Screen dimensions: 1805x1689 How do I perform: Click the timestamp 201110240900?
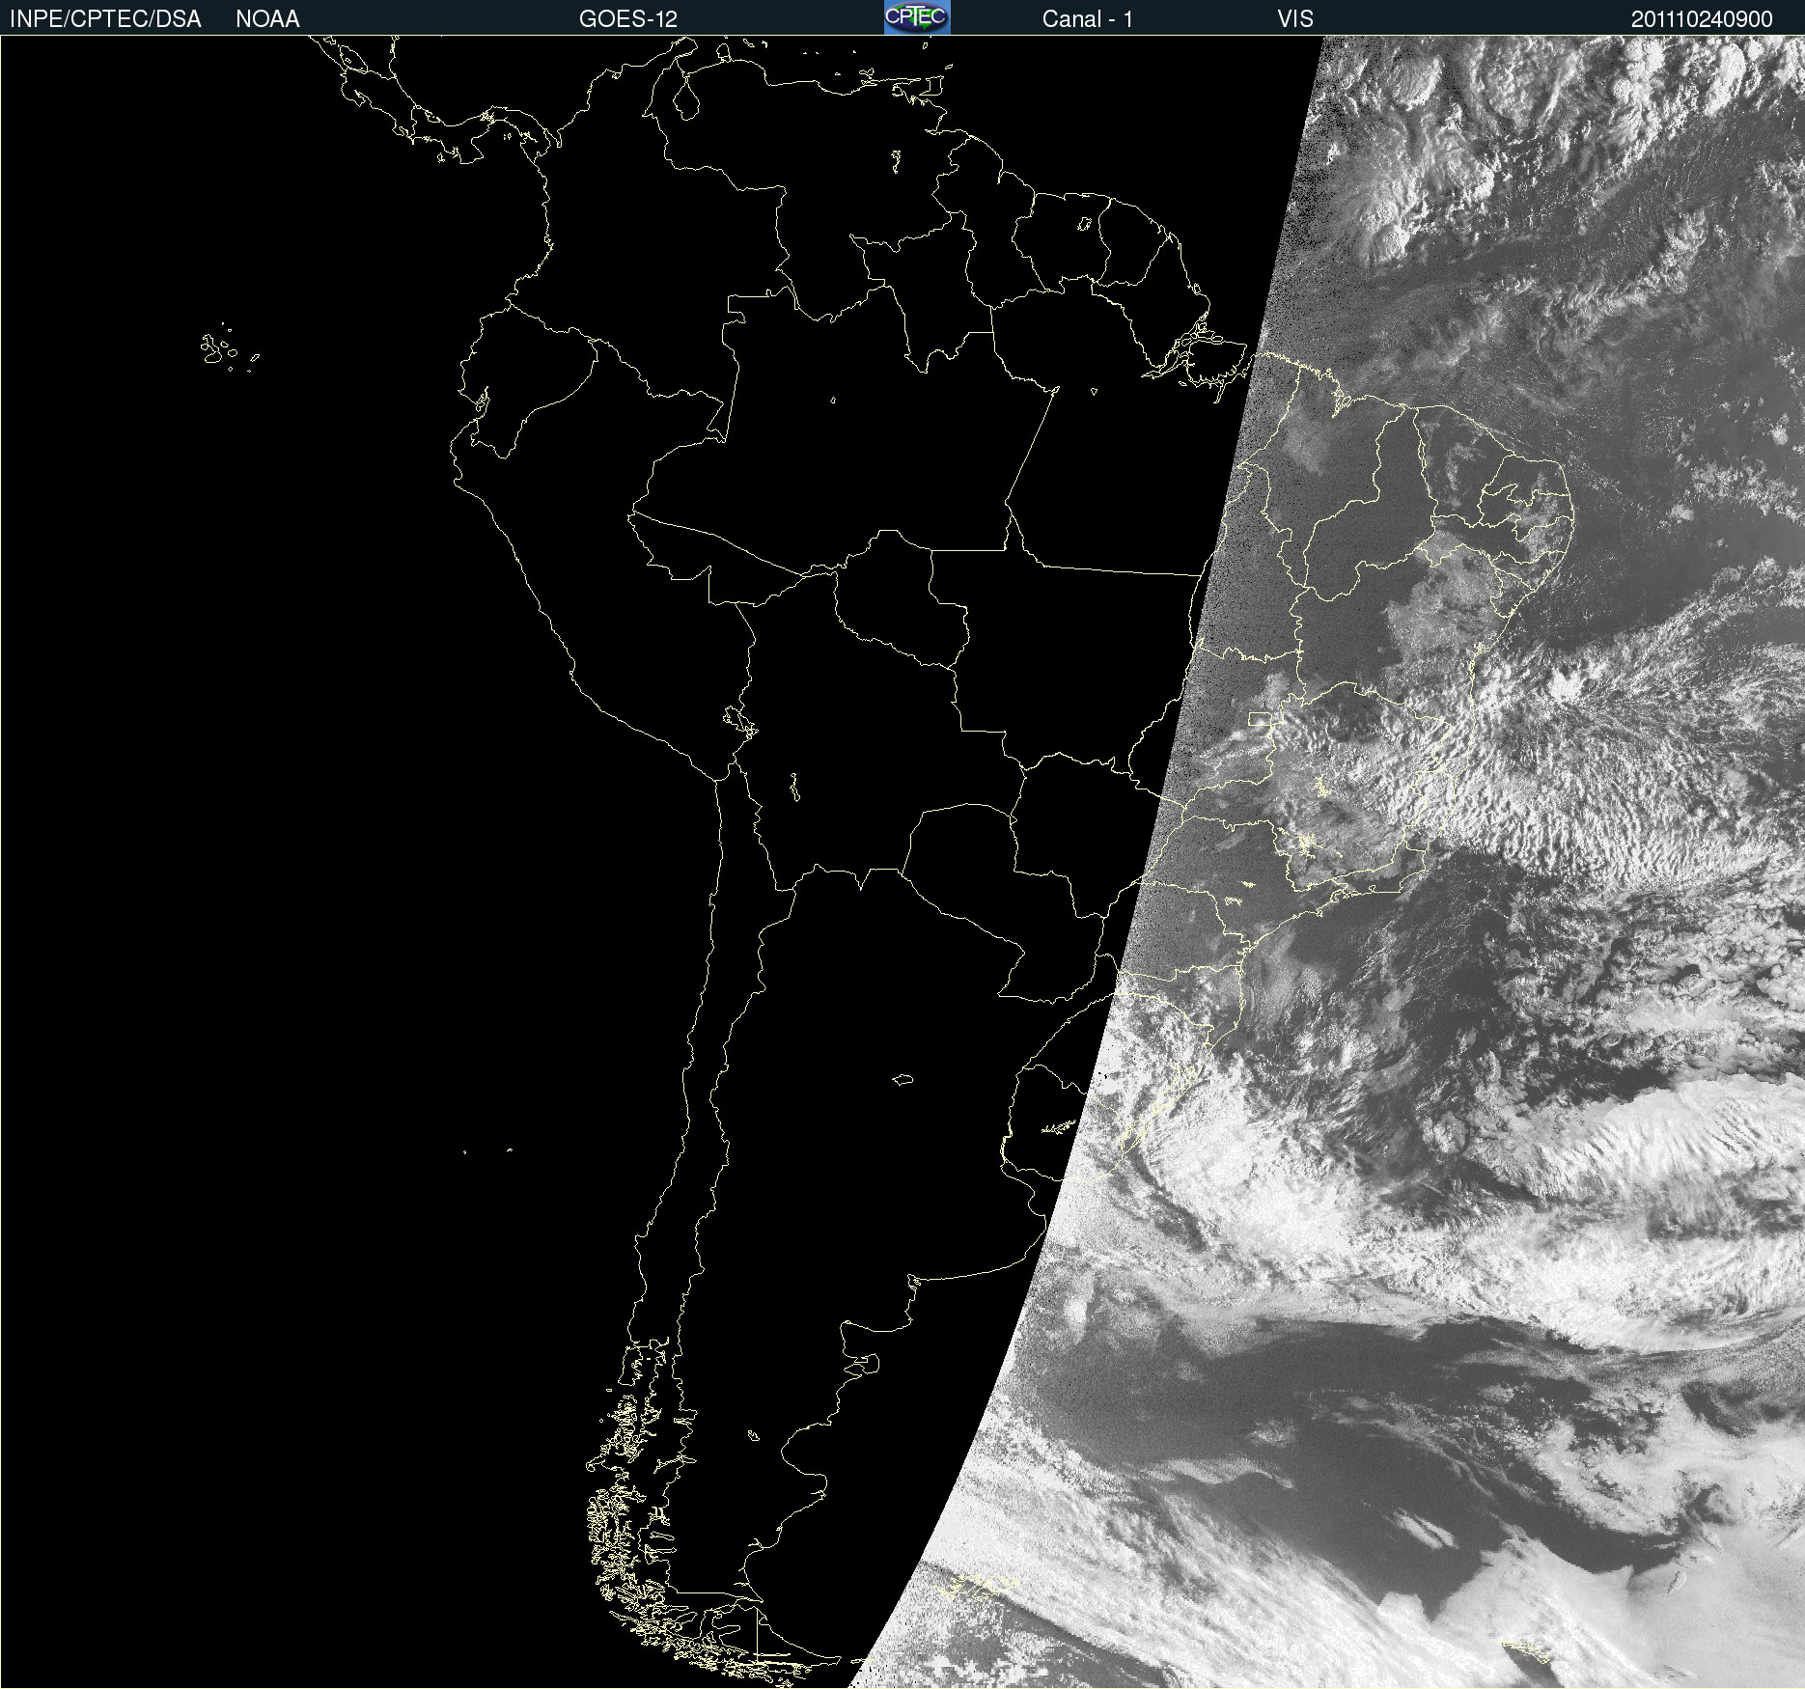(x=1702, y=19)
